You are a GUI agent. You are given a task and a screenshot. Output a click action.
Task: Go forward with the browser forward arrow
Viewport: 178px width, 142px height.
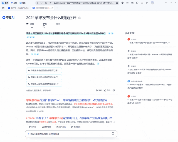tap(42, 3)
